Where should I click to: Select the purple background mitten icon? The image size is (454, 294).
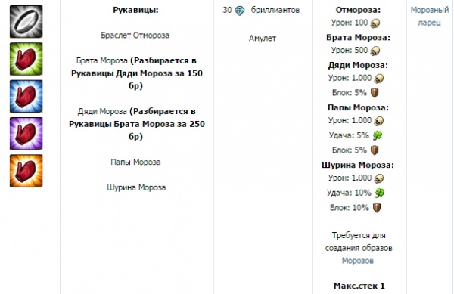point(26,134)
